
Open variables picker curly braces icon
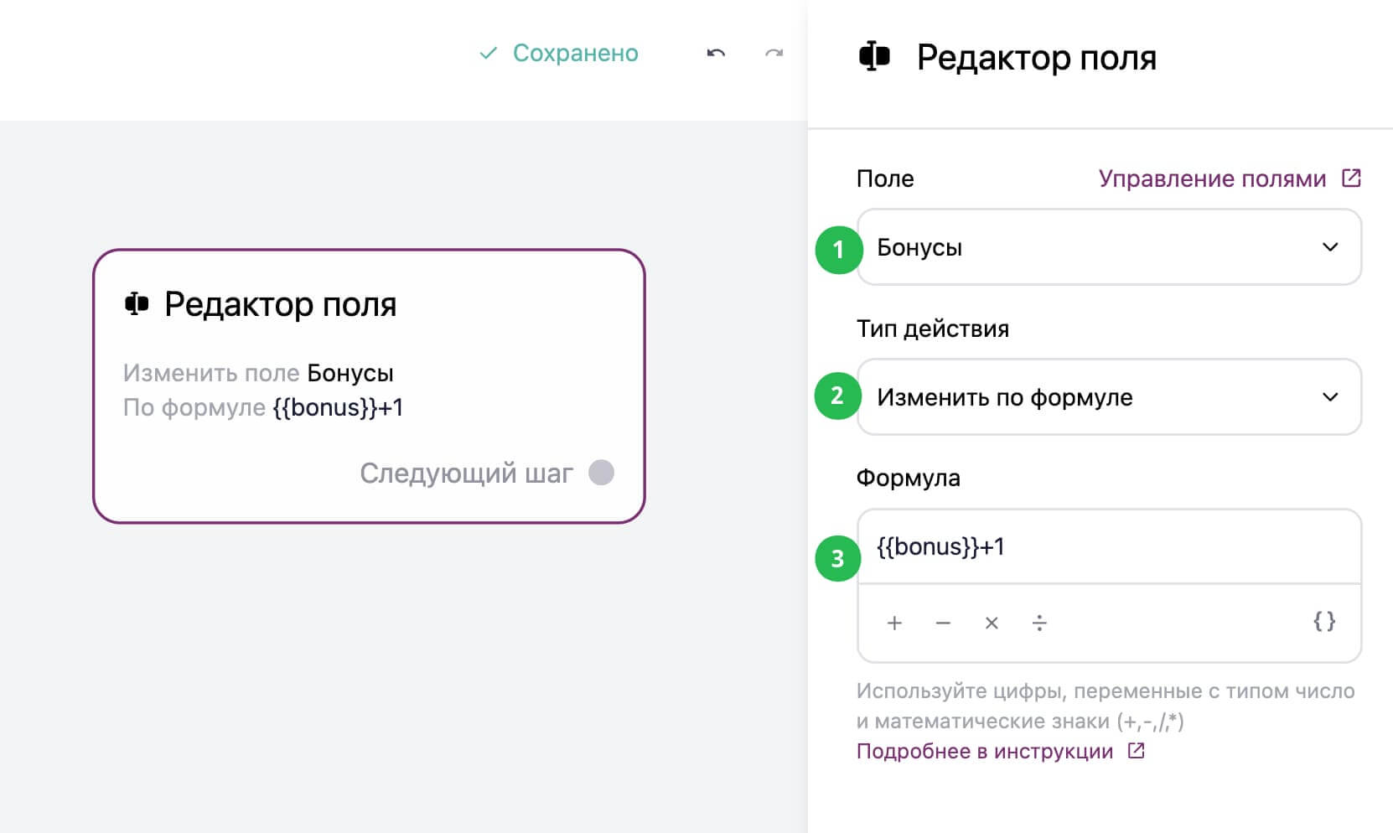point(1324,621)
